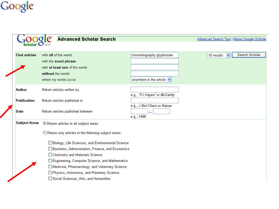The width and height of the screenshot is (279, 209).
Task: Click the 'with all of the words' field
Action: click(x=155, y=55)
